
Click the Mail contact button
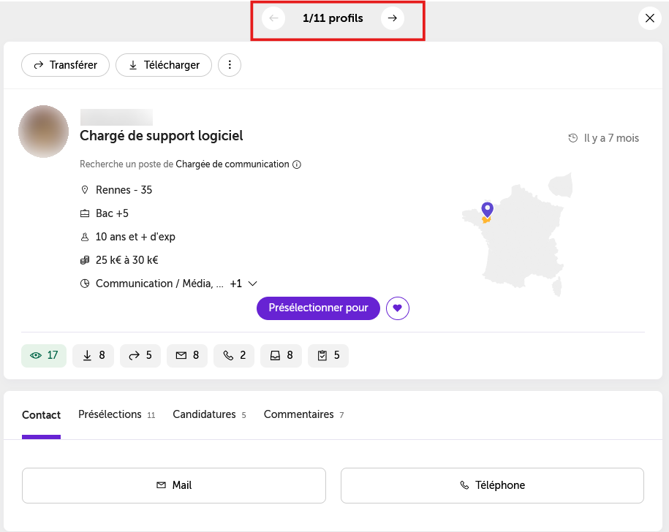[174, 485]
